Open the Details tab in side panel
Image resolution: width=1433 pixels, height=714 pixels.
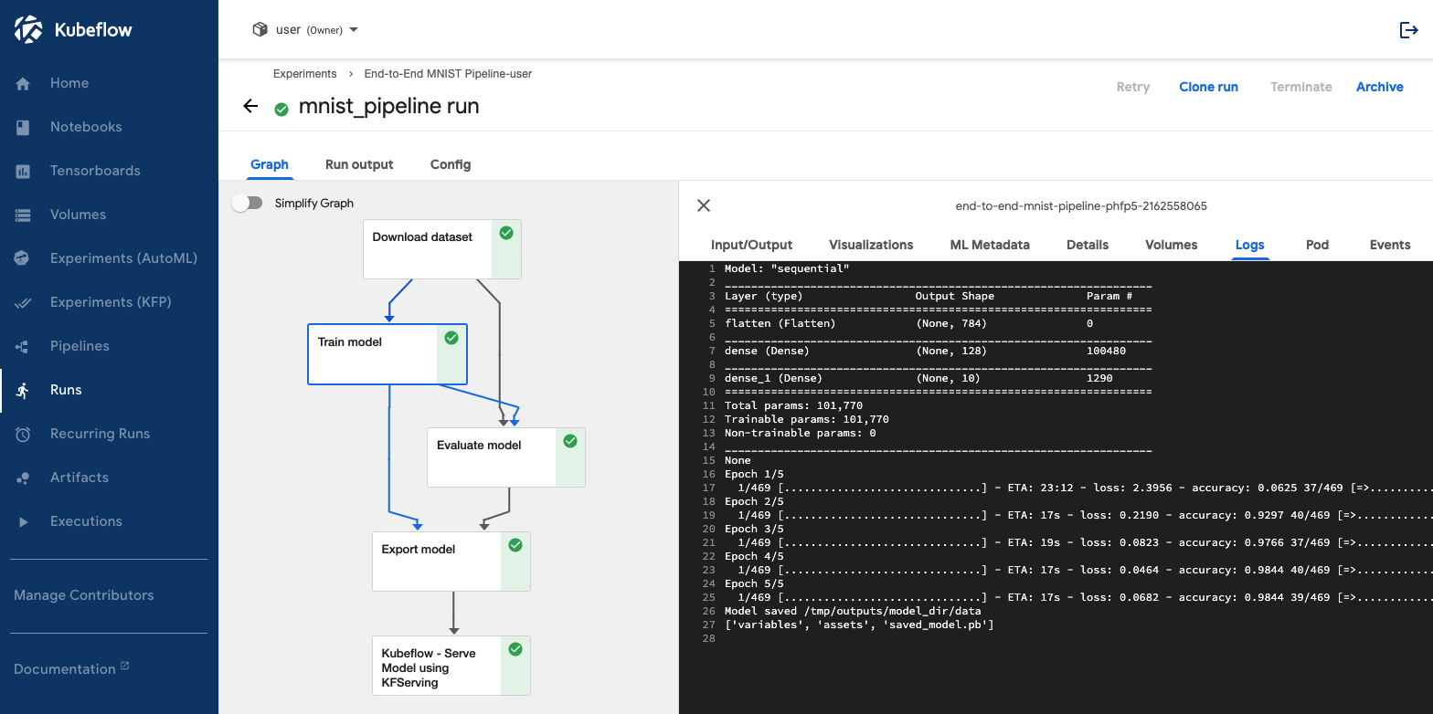(x=1088, y=245)
